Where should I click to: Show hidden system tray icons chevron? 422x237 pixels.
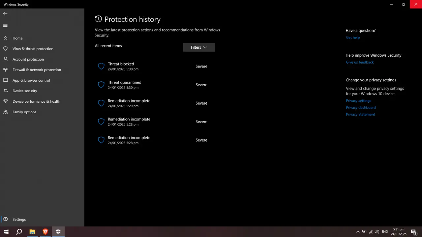pyautogui.click(x=358, y=232)
